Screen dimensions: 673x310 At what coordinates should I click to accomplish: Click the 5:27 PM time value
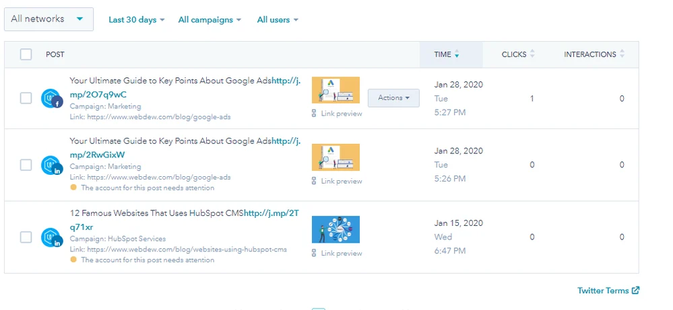[450, 112]
